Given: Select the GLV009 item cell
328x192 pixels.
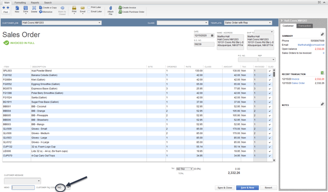Looking at the screenshot, I should coord(17,129).
